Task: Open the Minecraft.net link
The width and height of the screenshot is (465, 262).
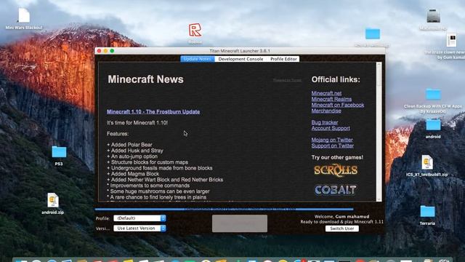Action: [x=326, y=93]
